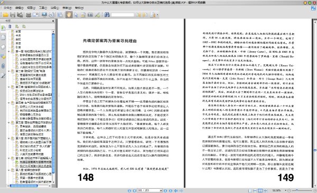Click the search options page icon
Image resolution: width=317 pixels, height=193 pixels.
[x=153, y=15]
